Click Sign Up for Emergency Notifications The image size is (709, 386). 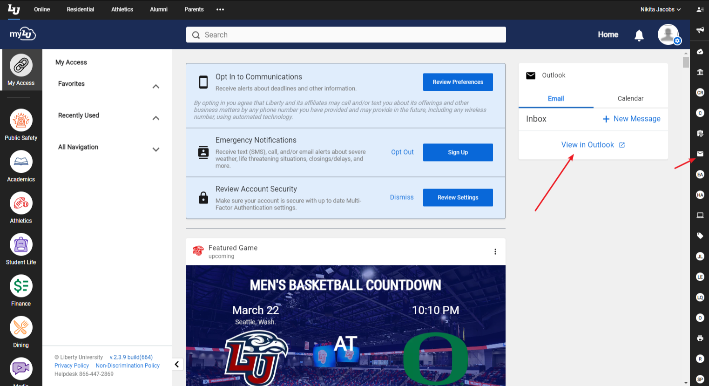click(x=458, y=152)
